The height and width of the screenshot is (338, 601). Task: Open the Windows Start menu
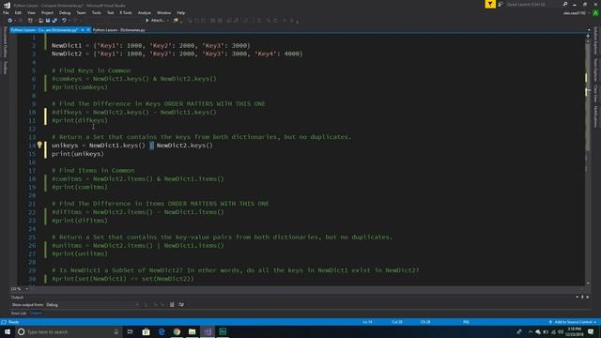(x=8, y=331)
